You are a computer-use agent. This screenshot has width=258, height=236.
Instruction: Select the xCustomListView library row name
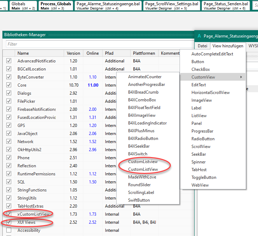coord(33,214)
